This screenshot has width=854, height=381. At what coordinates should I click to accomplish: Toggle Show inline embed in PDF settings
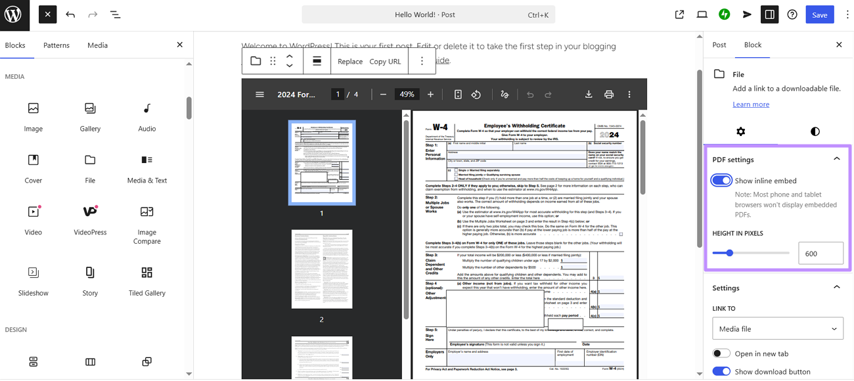(721, 180)
